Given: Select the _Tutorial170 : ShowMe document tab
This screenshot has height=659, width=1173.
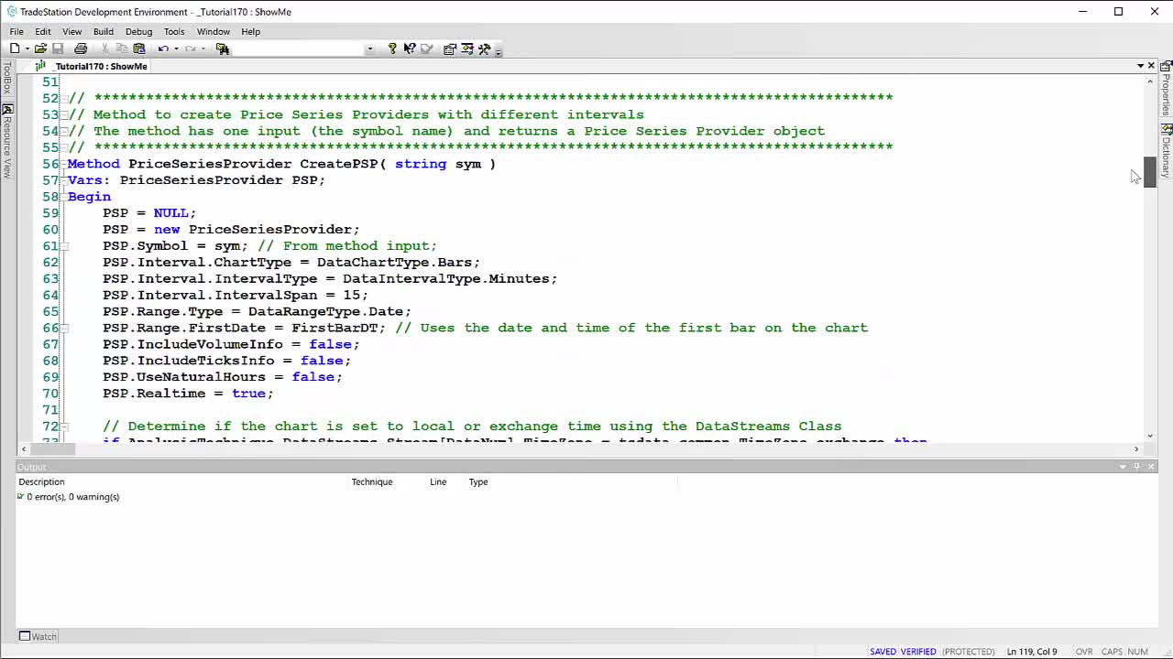Looking at the screenshot, I should [92, 66].
